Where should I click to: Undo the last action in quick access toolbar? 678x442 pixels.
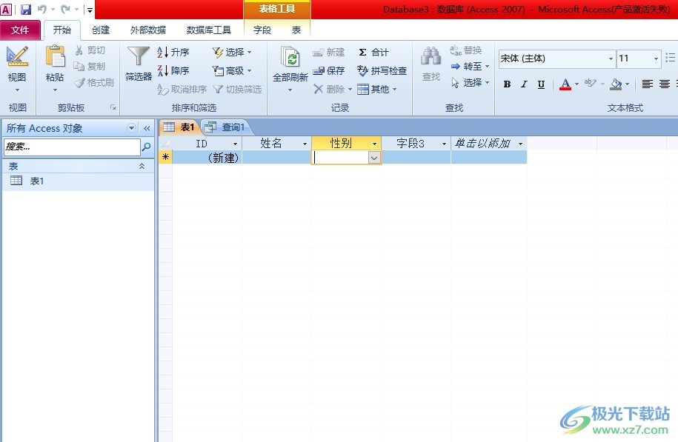[x=42, y=9]
